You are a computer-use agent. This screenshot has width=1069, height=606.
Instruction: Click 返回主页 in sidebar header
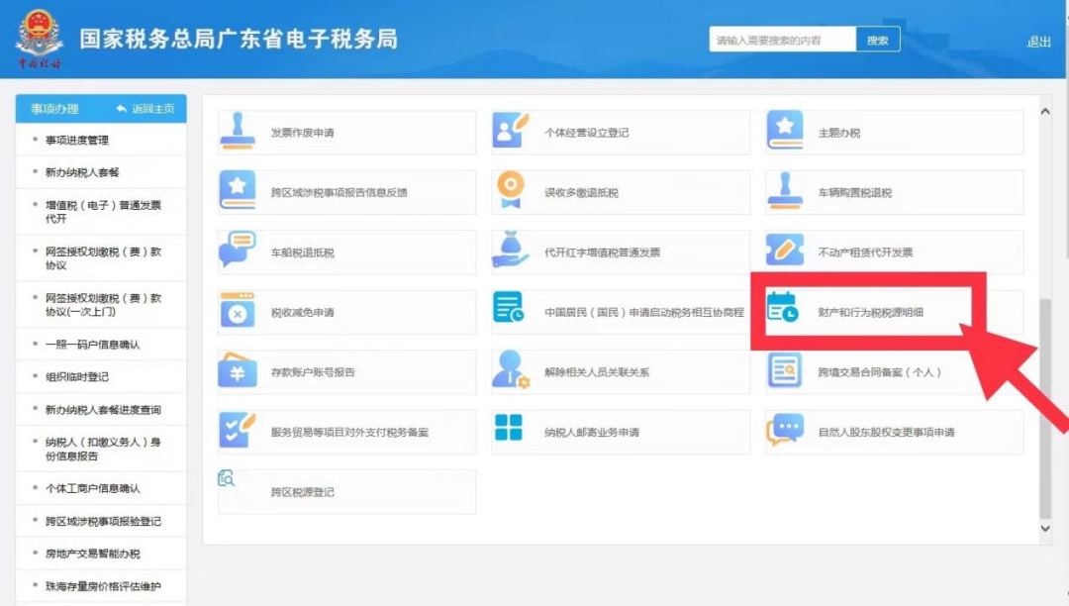(x=146, y=108)
